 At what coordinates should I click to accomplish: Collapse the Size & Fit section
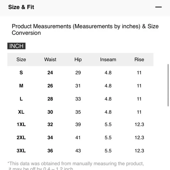(x=158, y=7)
